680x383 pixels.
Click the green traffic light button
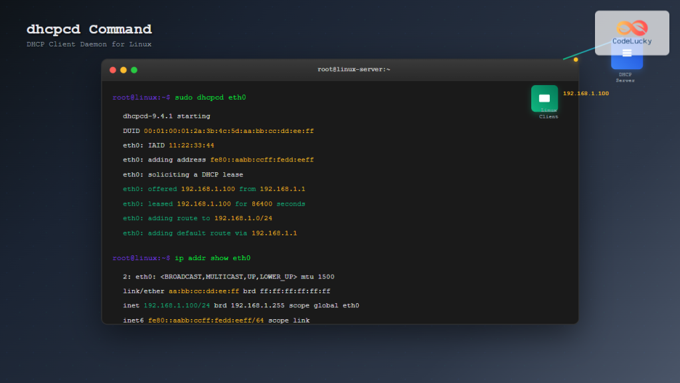(134, 69)
